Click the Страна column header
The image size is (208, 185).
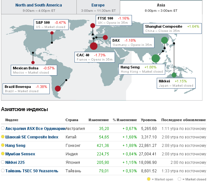(x=72, y=120)
